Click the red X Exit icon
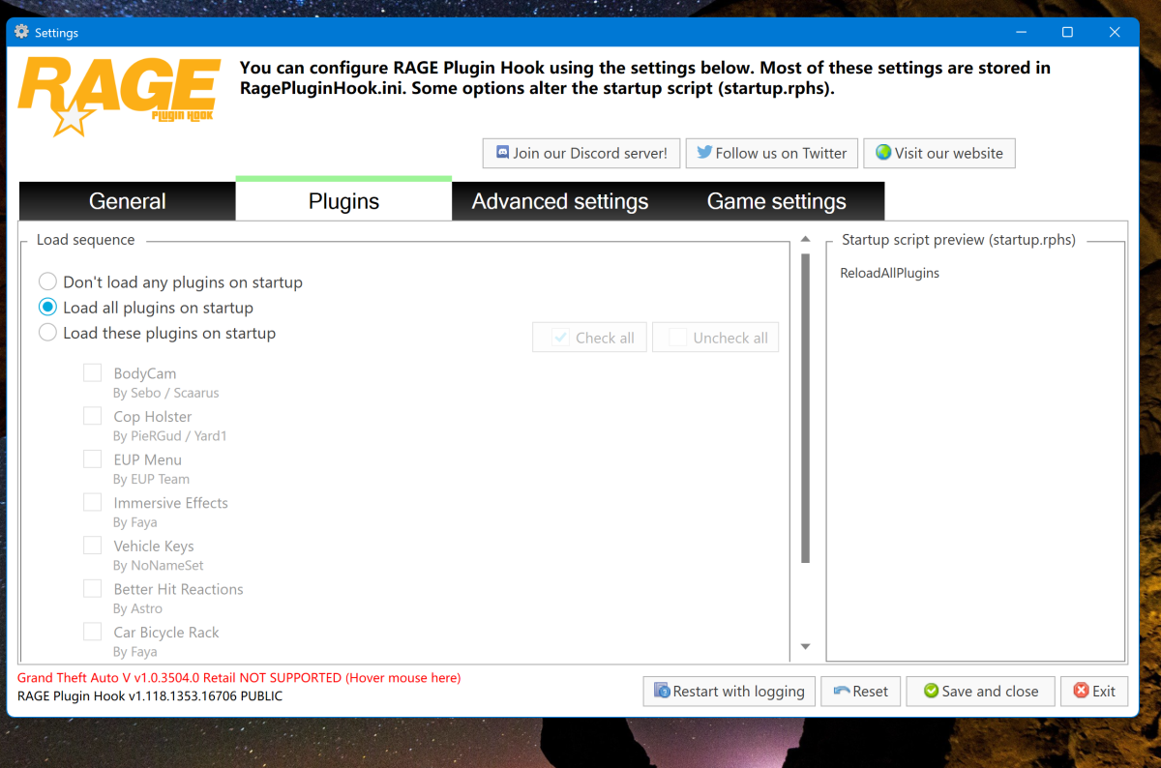The width and height of the screenshot is (1161, 768). pyautogui.click(x=1081, y=691)
